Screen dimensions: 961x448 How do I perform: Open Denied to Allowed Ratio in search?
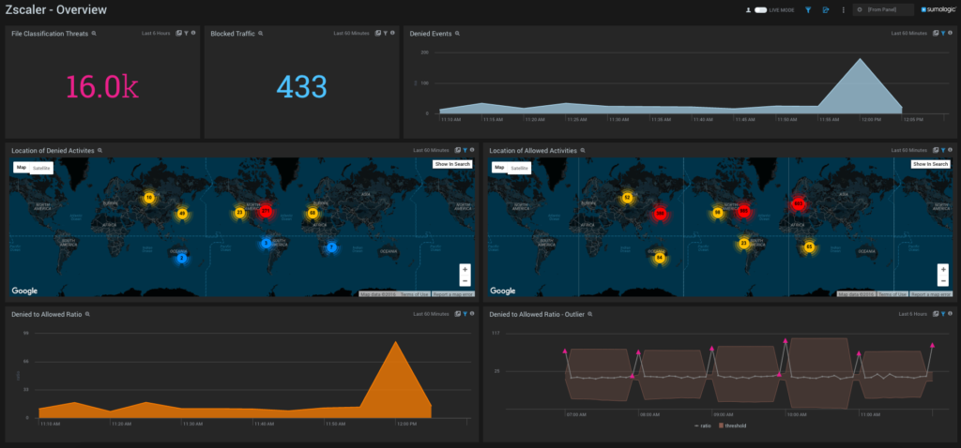pyautogui.click(x=87, y=314)
